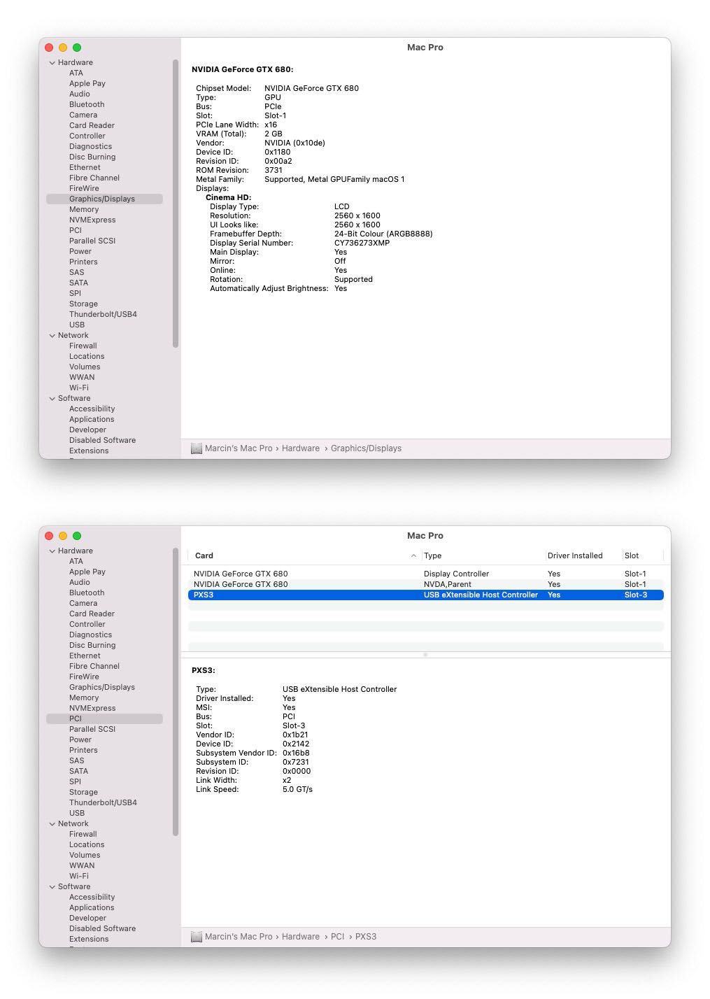Minimize the bottom Mac Pro window
This screenshot has height=999, width=710.
(x=63, y=536)
